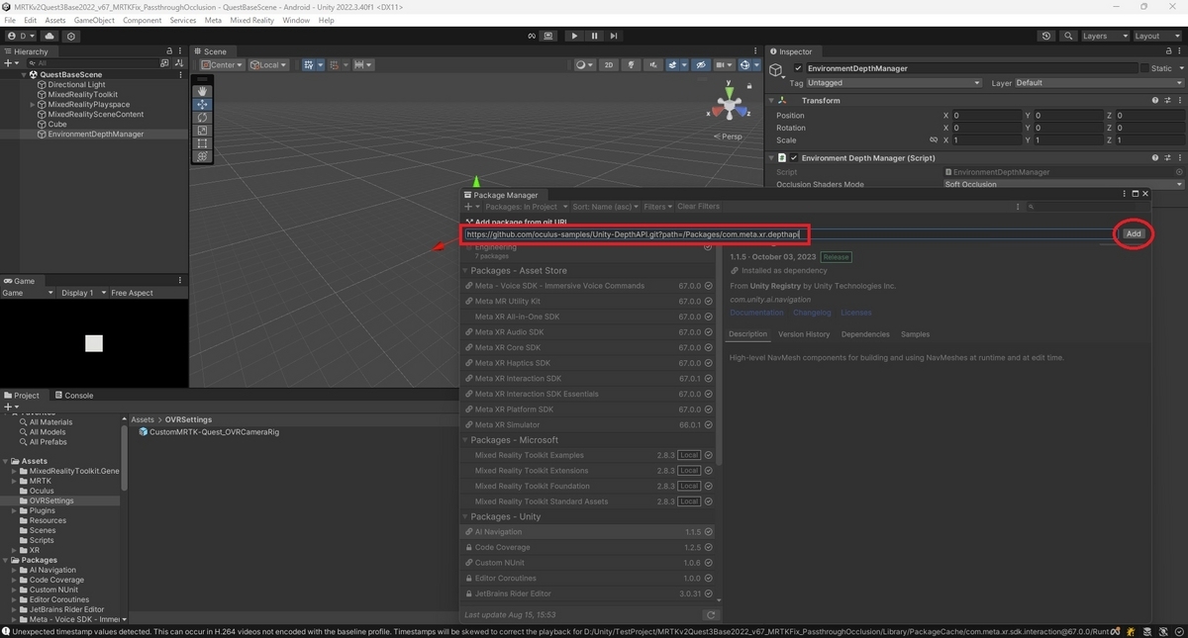Select the Hand tool in the Scene toolbar
This screenshot has height=638, width=1188.
202,91
